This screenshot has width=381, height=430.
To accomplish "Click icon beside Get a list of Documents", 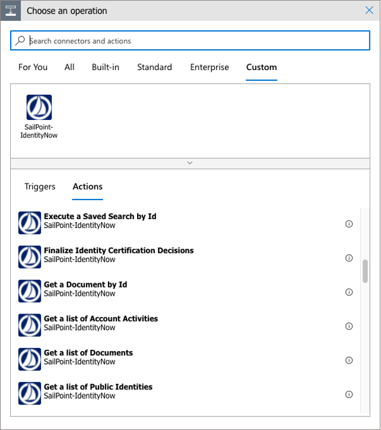I will 30,359.
